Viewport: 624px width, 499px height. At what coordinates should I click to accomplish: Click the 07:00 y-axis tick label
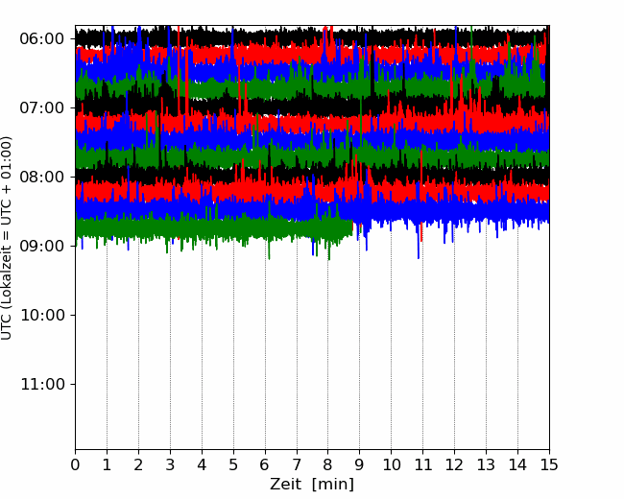tap(42, 107)
